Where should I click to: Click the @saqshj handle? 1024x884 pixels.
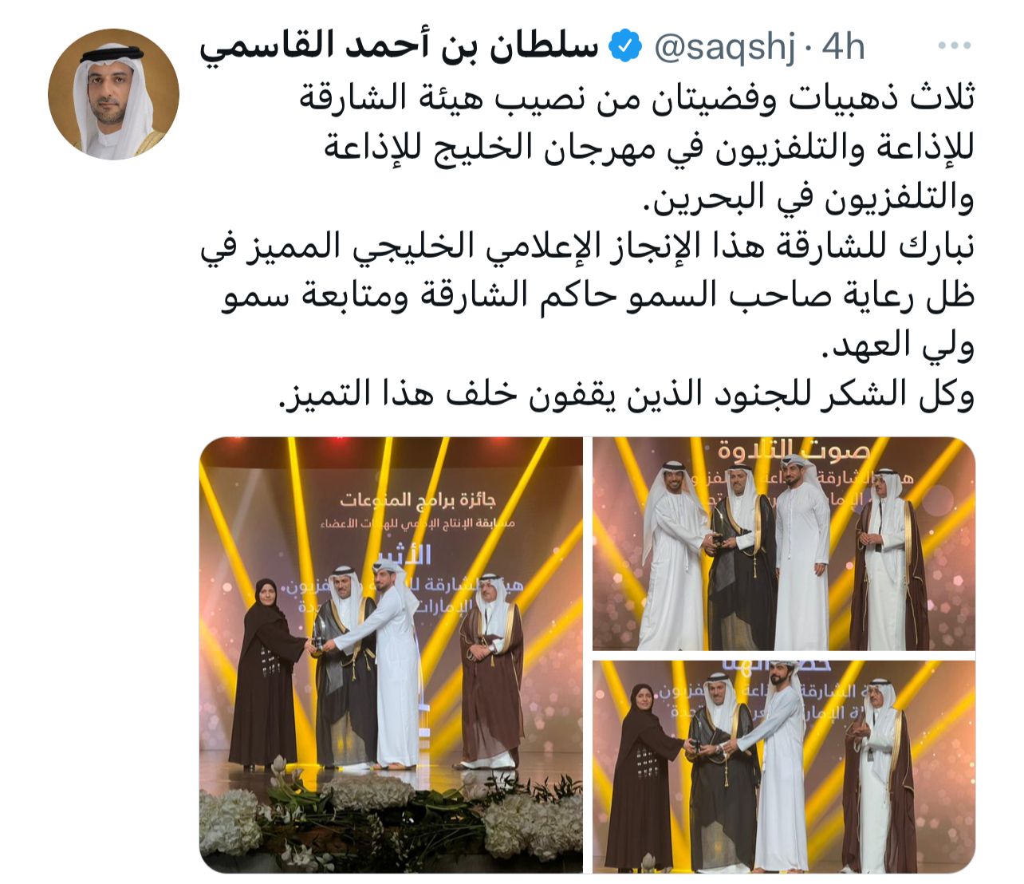coord(725,49)
